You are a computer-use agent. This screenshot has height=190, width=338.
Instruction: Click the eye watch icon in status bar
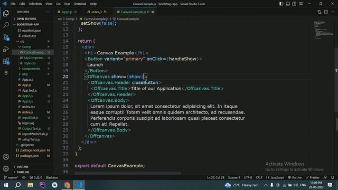24,177
